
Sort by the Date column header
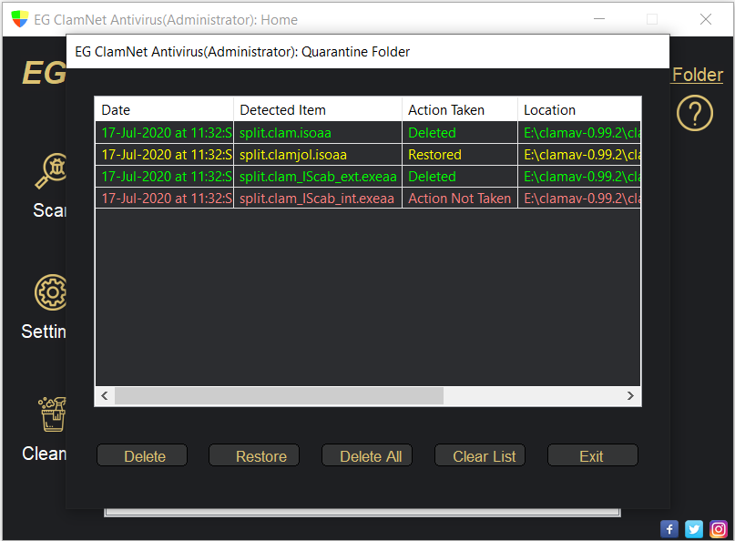click(164, 109)
